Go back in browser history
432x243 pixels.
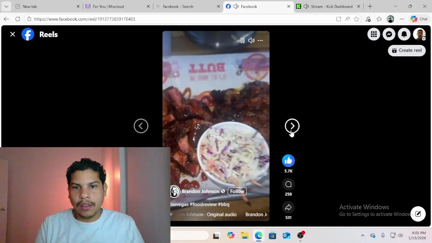click(x=6, y=19)
